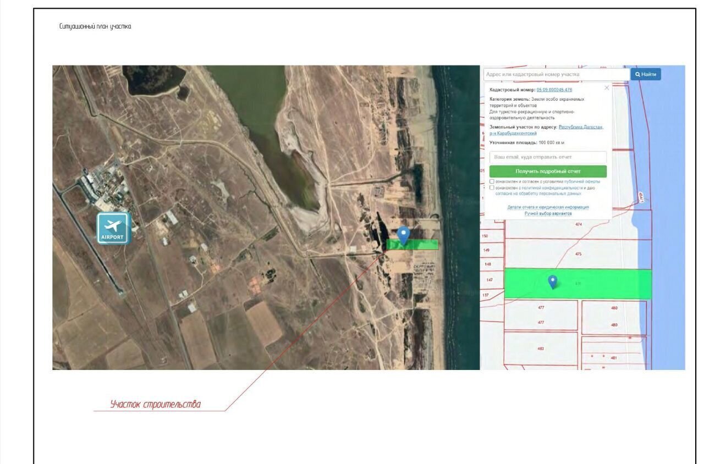Select parcel 475 on the cadastral map

[578, 254]
